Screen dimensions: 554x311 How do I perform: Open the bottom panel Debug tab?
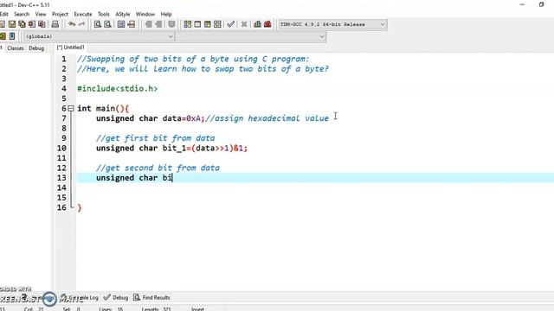pyautogui.click(x=116, y=297)
